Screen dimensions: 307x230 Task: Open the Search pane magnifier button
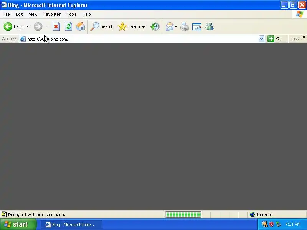[102, 26]
